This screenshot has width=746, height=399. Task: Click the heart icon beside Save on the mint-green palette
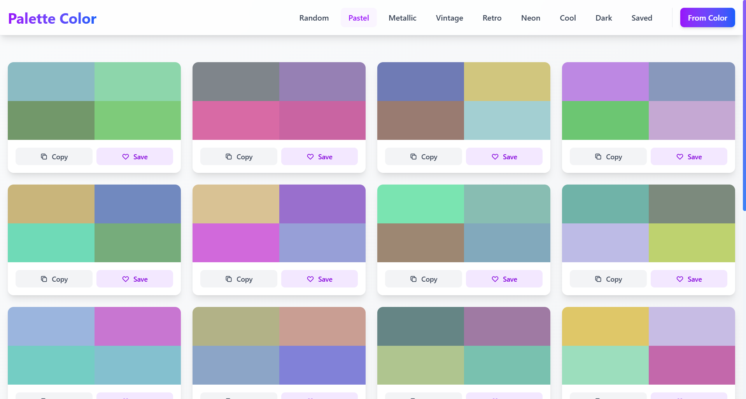pos(495,279)
